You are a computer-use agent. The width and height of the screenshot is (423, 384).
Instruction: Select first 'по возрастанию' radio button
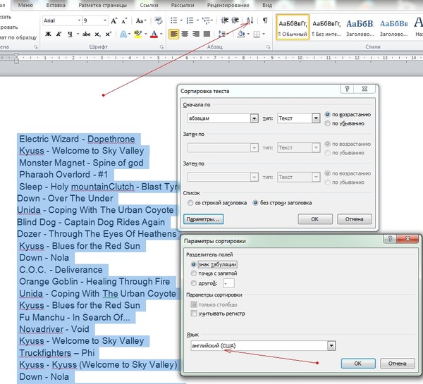(328, 114)
